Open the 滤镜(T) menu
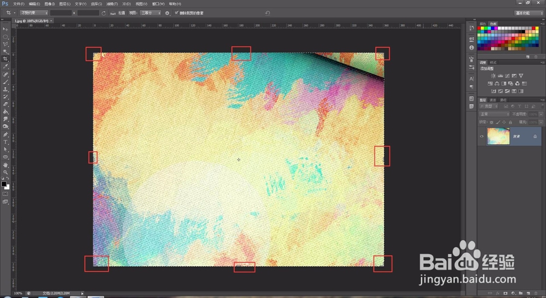Screen dimensions: 546x298 click(x=112, y=4)
